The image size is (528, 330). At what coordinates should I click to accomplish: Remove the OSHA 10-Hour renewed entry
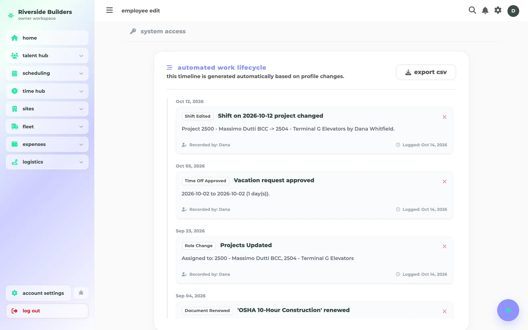point(445,311)
